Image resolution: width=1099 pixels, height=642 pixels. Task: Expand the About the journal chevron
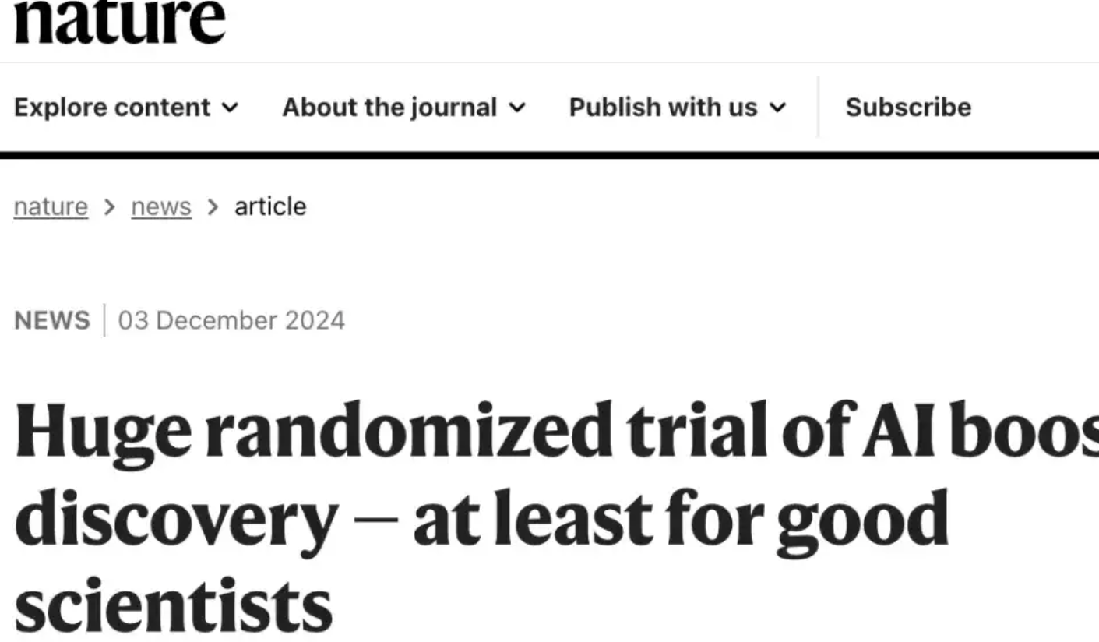(x=517, y=108)
